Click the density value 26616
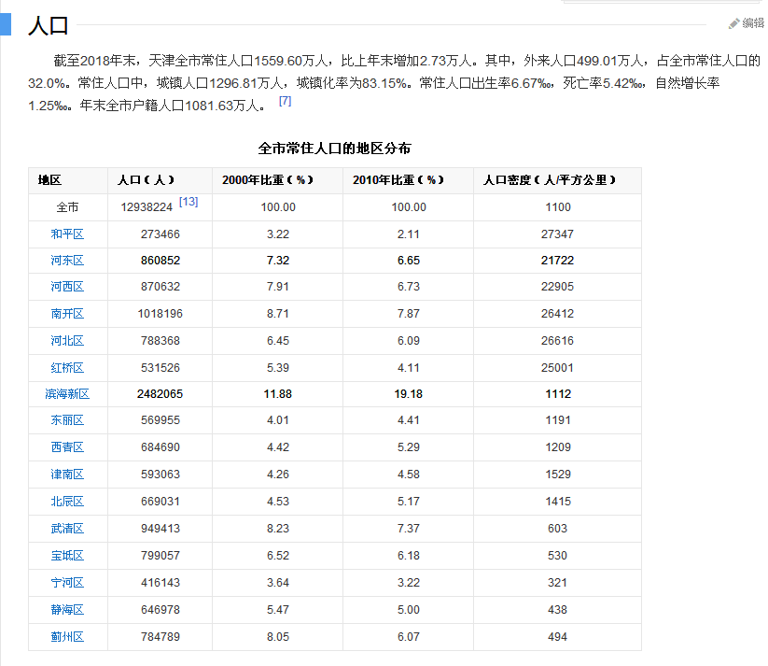768x666 pixels. [x=557, y=340]
